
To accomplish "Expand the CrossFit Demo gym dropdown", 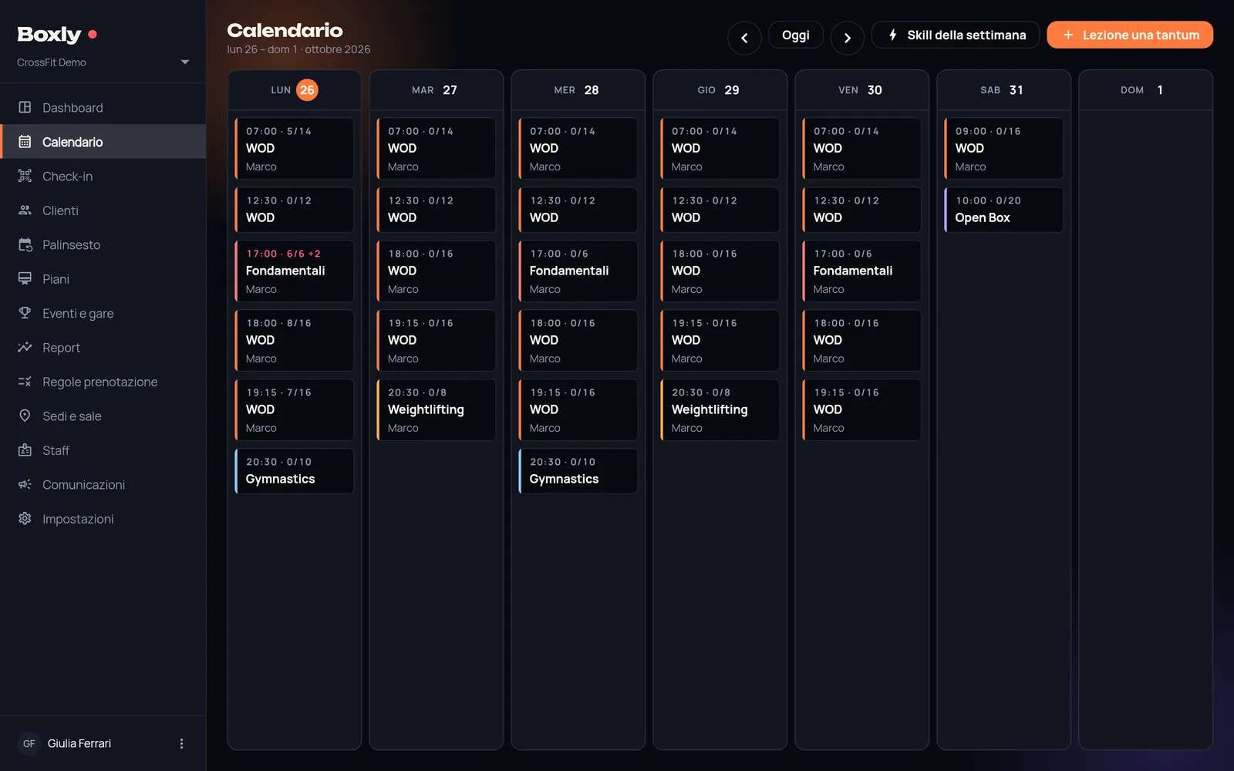I will coord(185,62).
